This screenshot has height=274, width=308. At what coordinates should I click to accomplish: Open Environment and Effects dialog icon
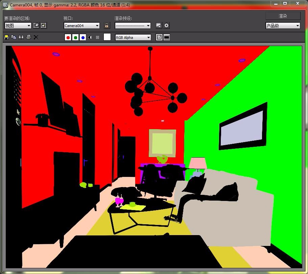166,25
